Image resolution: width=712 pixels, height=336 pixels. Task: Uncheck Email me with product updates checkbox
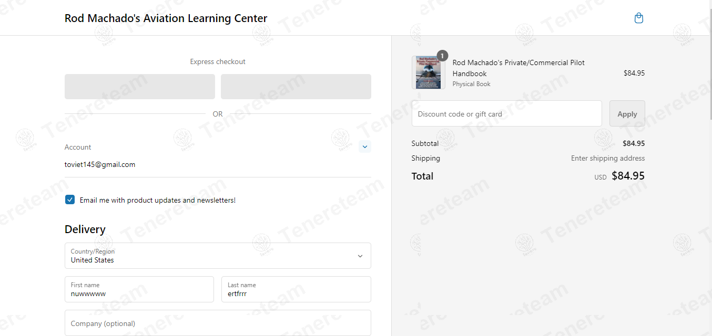(x=70, y=199)
